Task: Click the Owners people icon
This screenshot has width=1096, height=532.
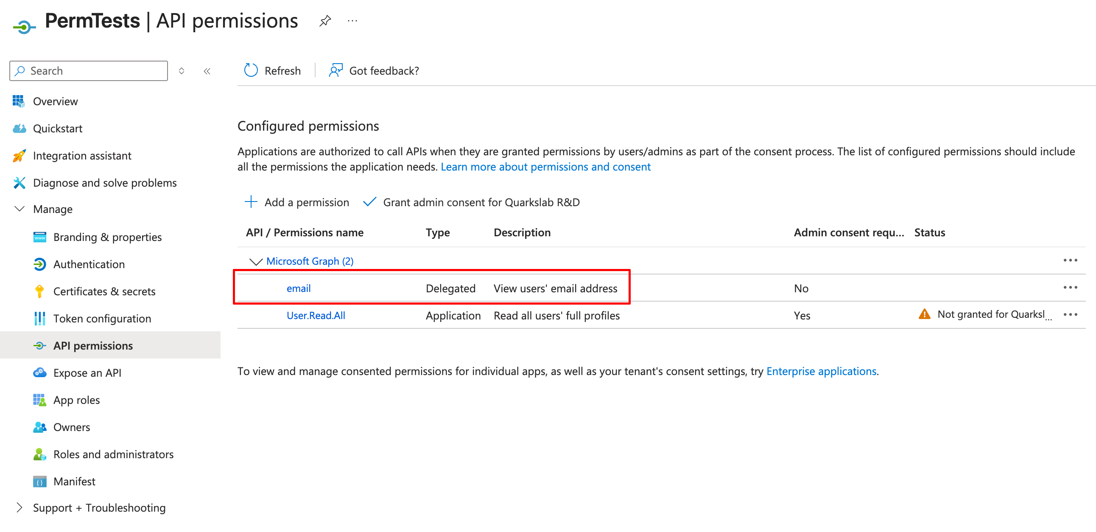Action: pyautogui.click(x=39, y=427)
